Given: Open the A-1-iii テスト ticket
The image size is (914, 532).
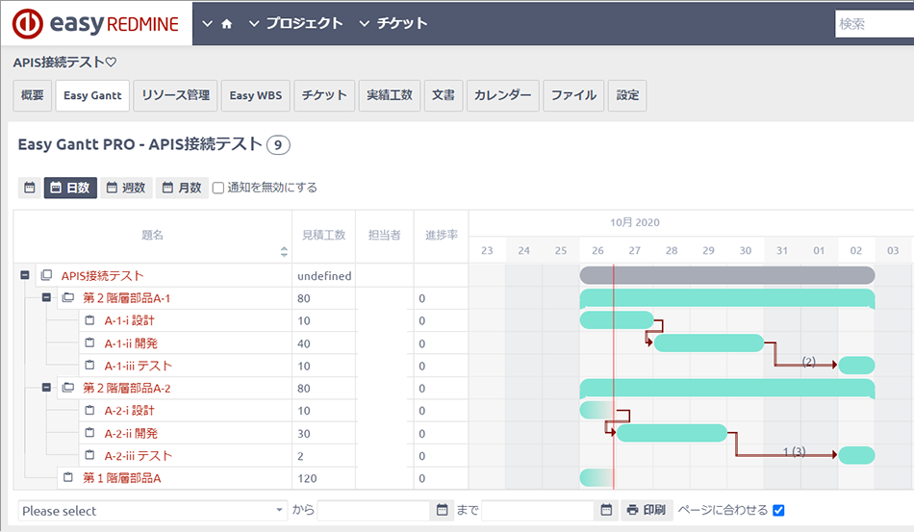Looking at the screenshot, I should tap(139, 366).
